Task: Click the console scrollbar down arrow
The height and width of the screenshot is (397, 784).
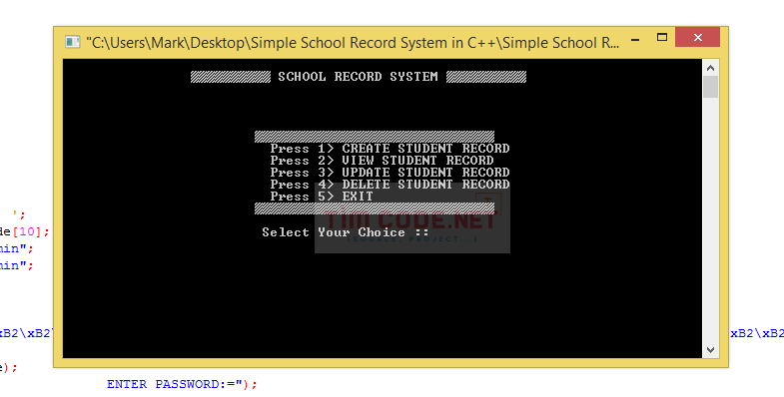Action: coord(710,350)
